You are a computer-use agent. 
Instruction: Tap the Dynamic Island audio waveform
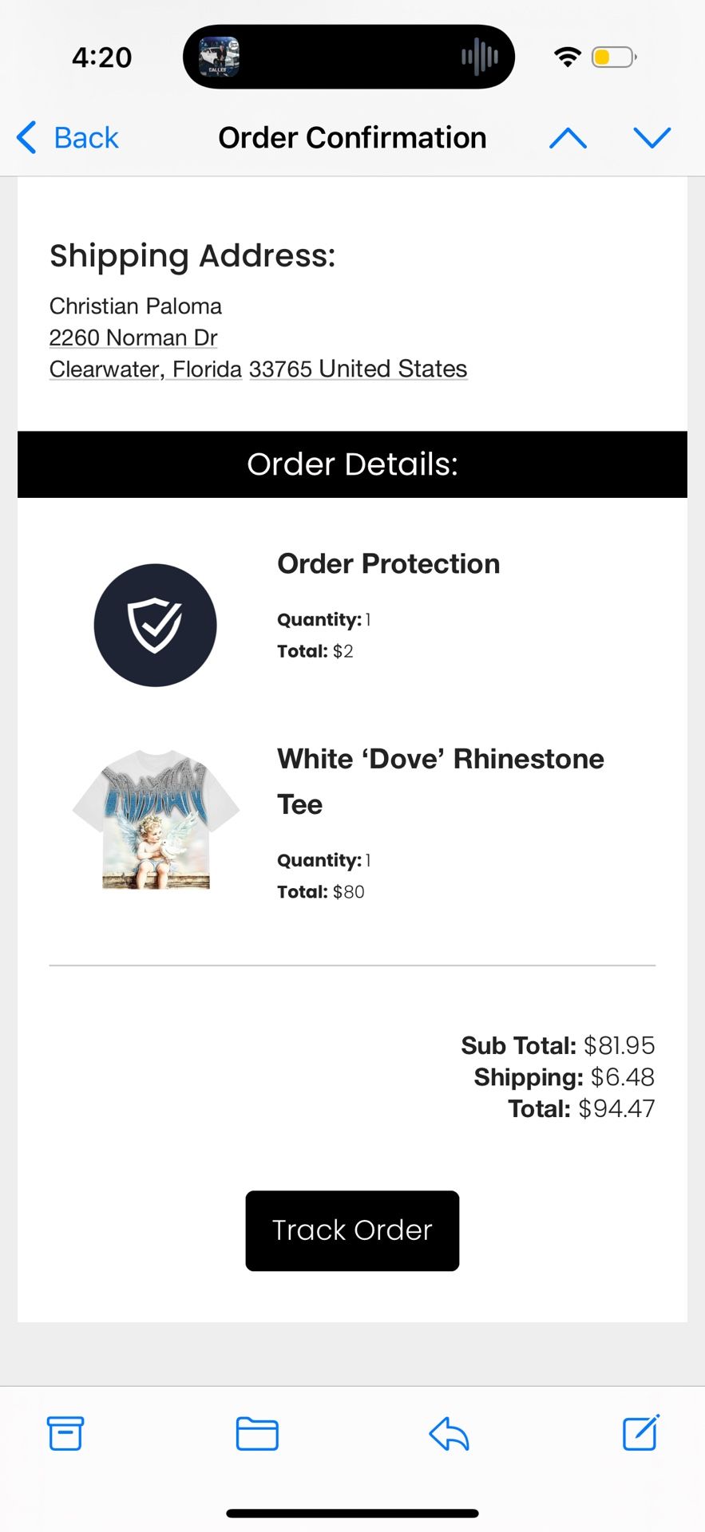coord(479,57)
